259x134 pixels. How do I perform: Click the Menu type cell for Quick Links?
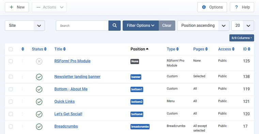(x=171, y=101)
